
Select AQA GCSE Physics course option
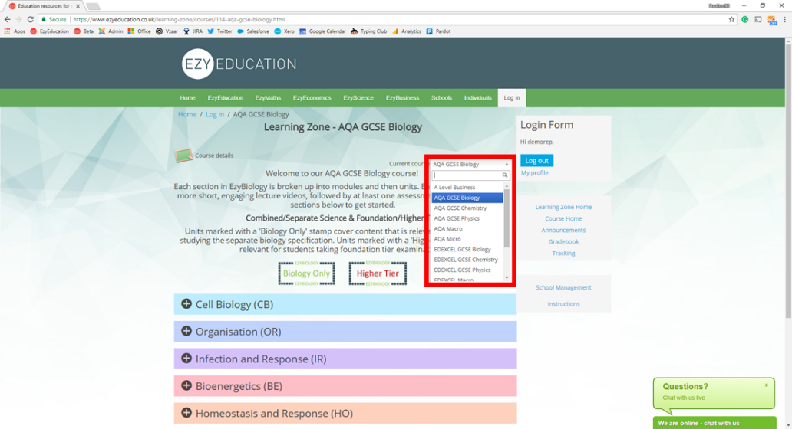coord(467,218)
